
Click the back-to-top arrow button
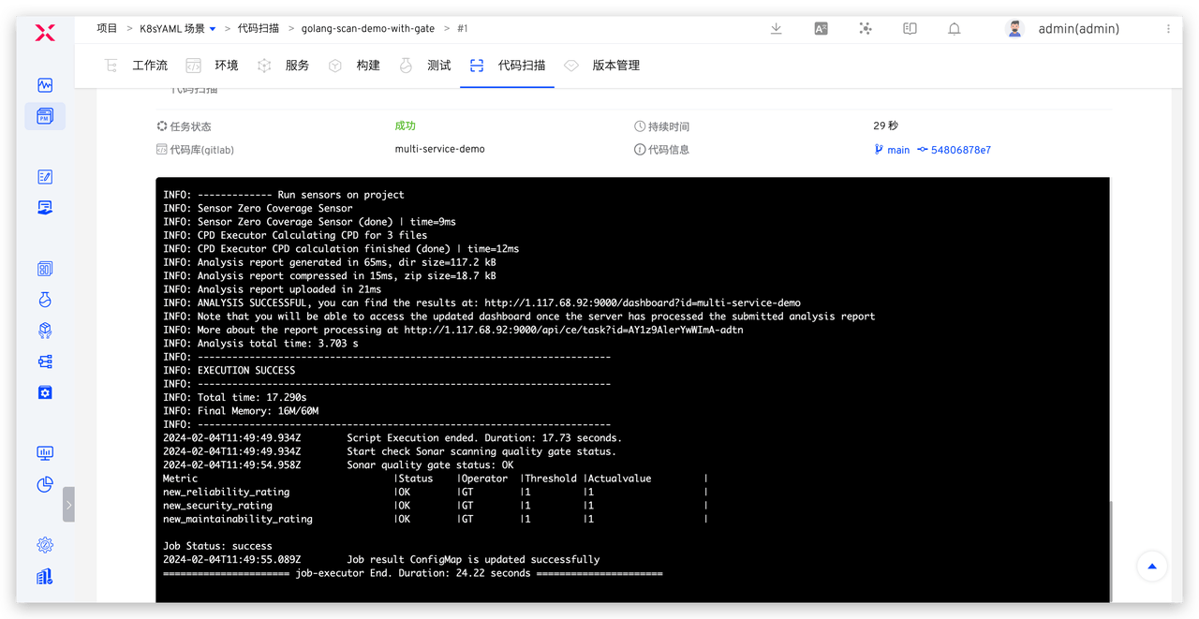coord(1152,567)
